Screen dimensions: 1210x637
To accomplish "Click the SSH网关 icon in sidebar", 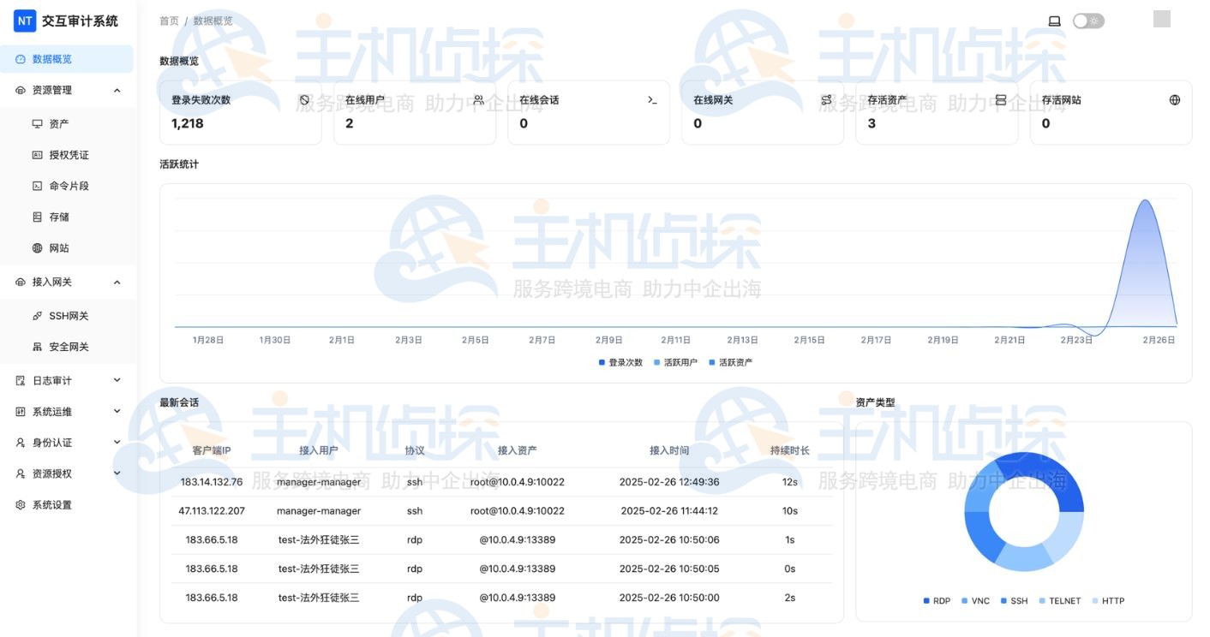I will [x=37, y=316].
